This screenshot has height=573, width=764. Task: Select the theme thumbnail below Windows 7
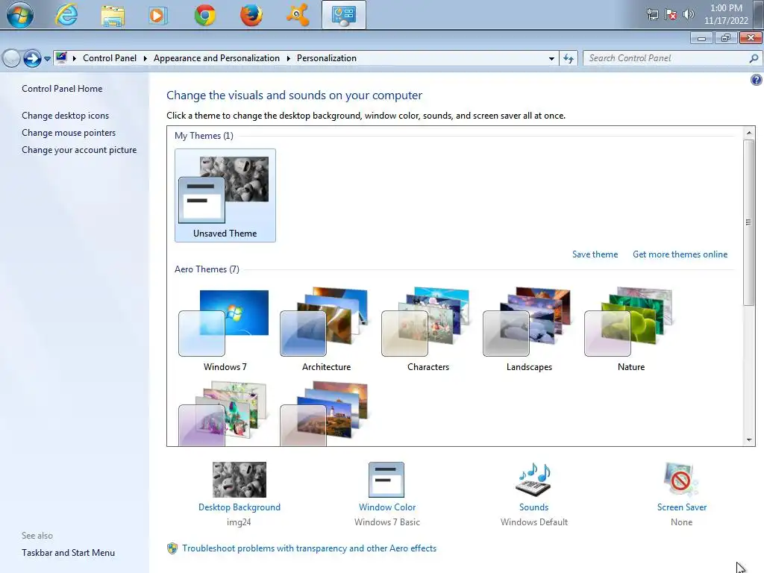[224, 413]
